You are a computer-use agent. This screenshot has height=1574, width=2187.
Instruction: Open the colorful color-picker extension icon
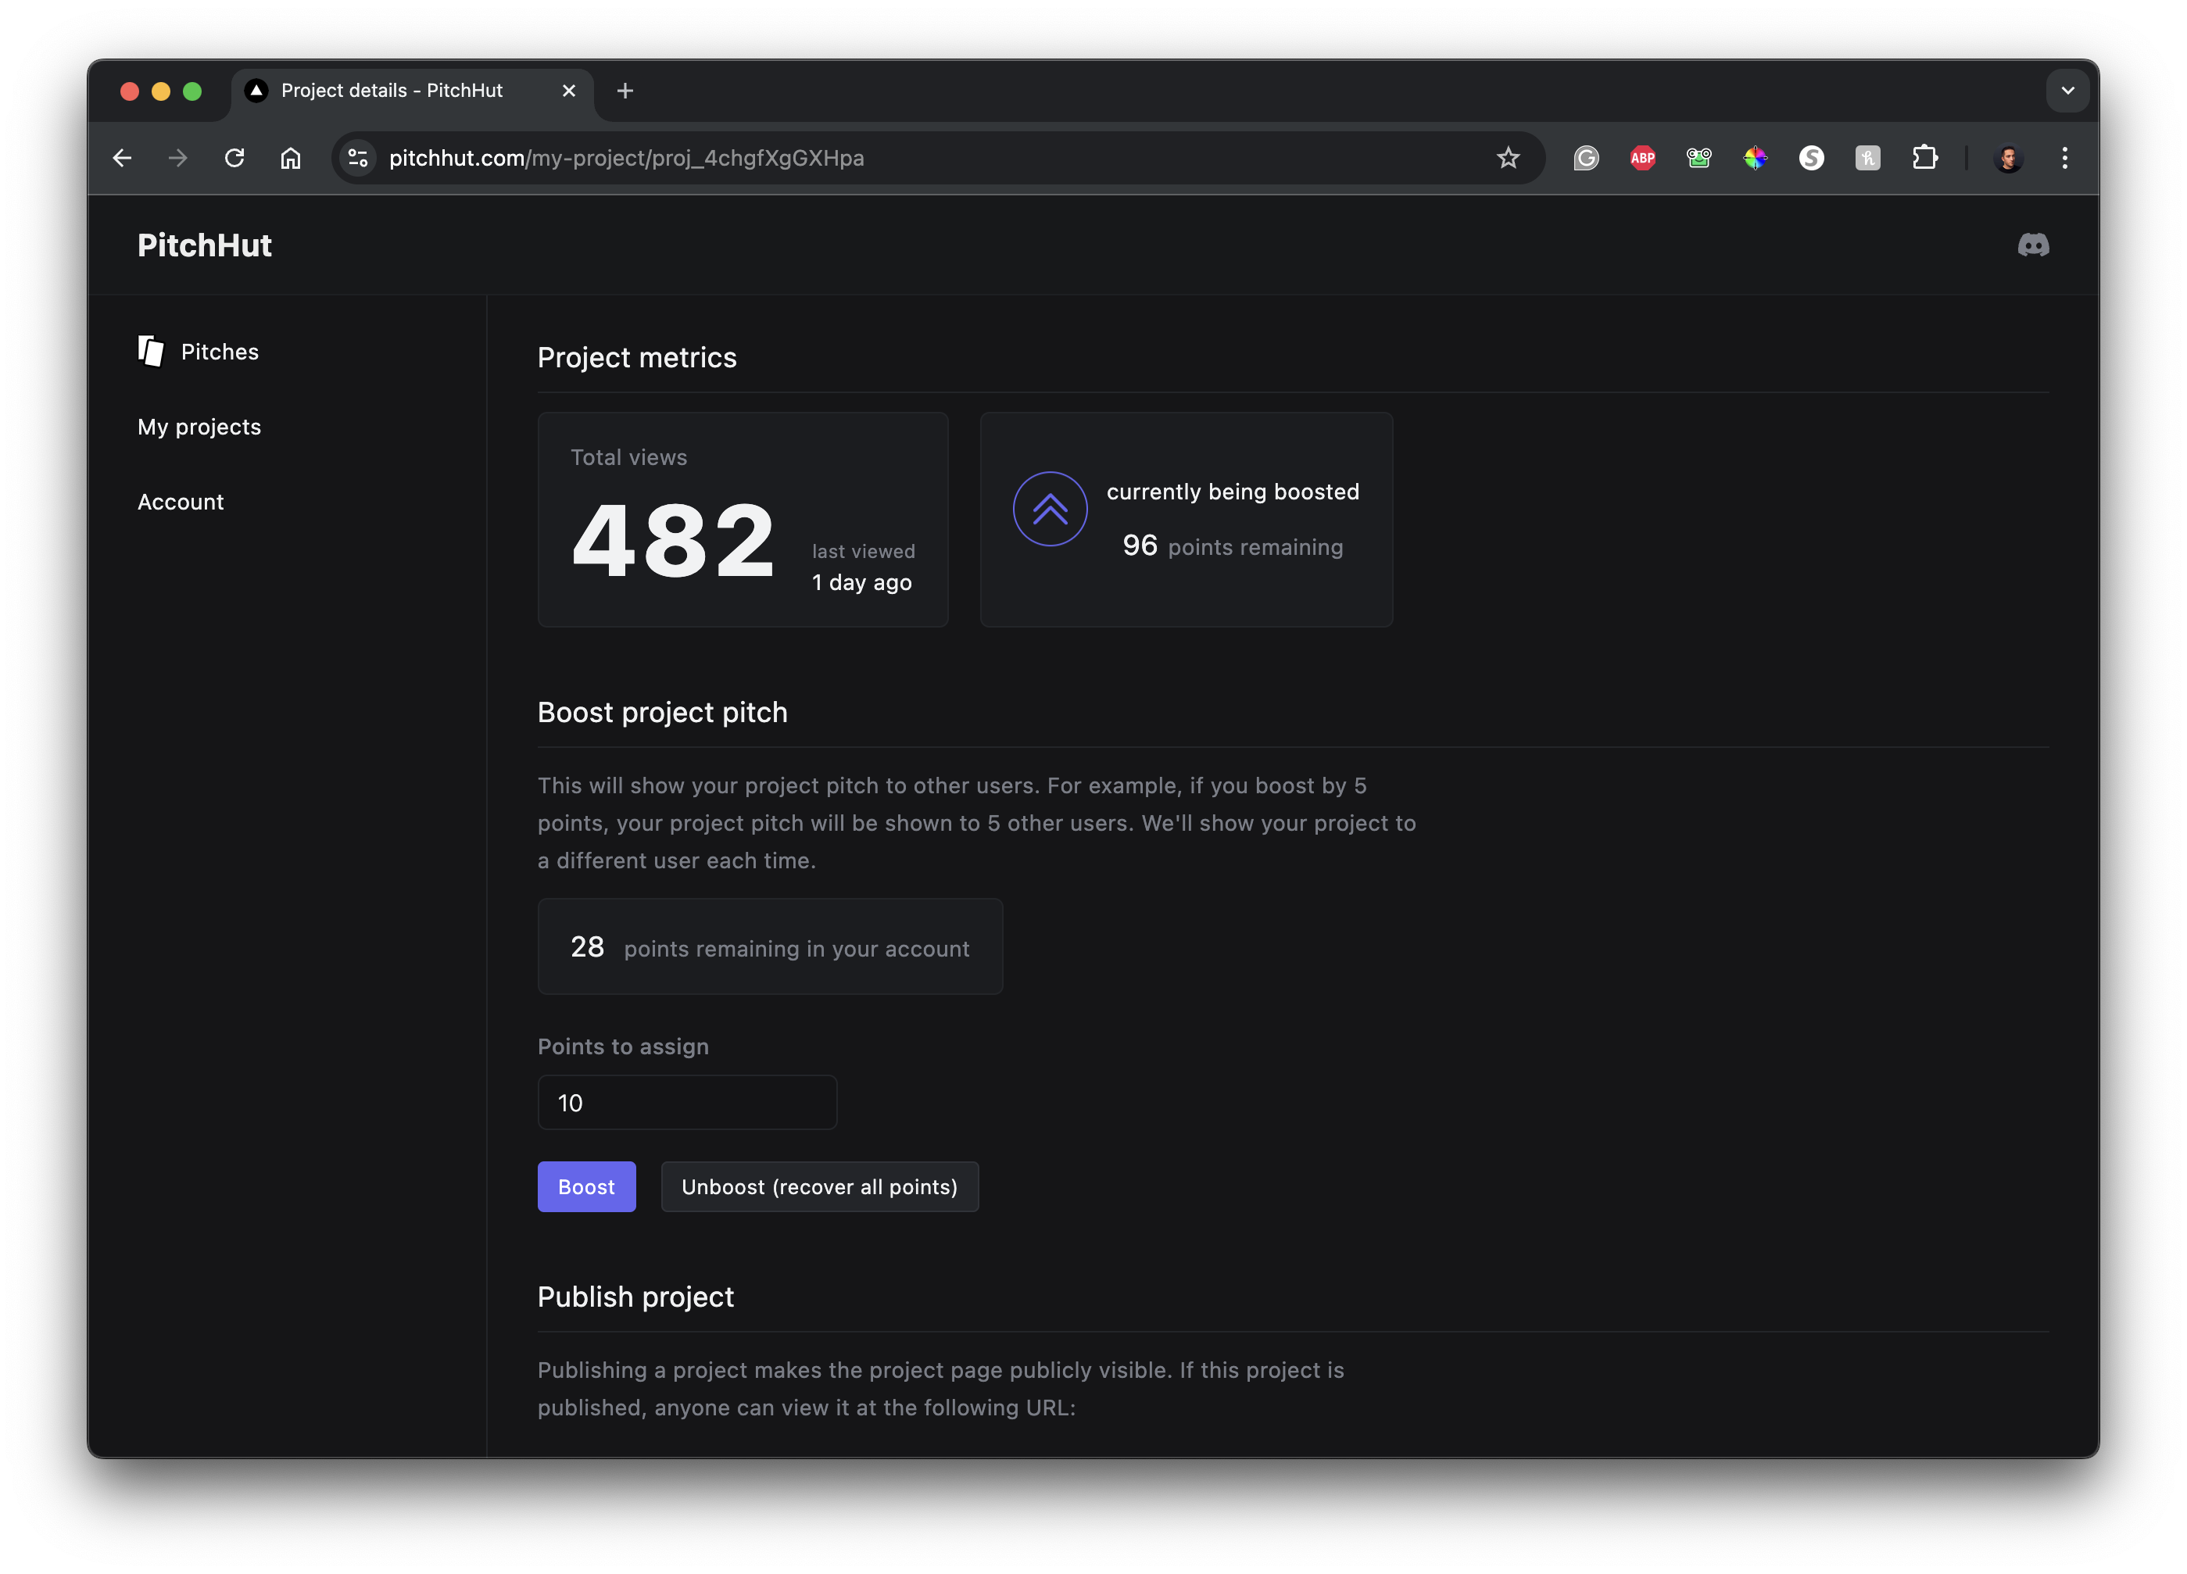pyautogui.click(x=1755, y=158)
